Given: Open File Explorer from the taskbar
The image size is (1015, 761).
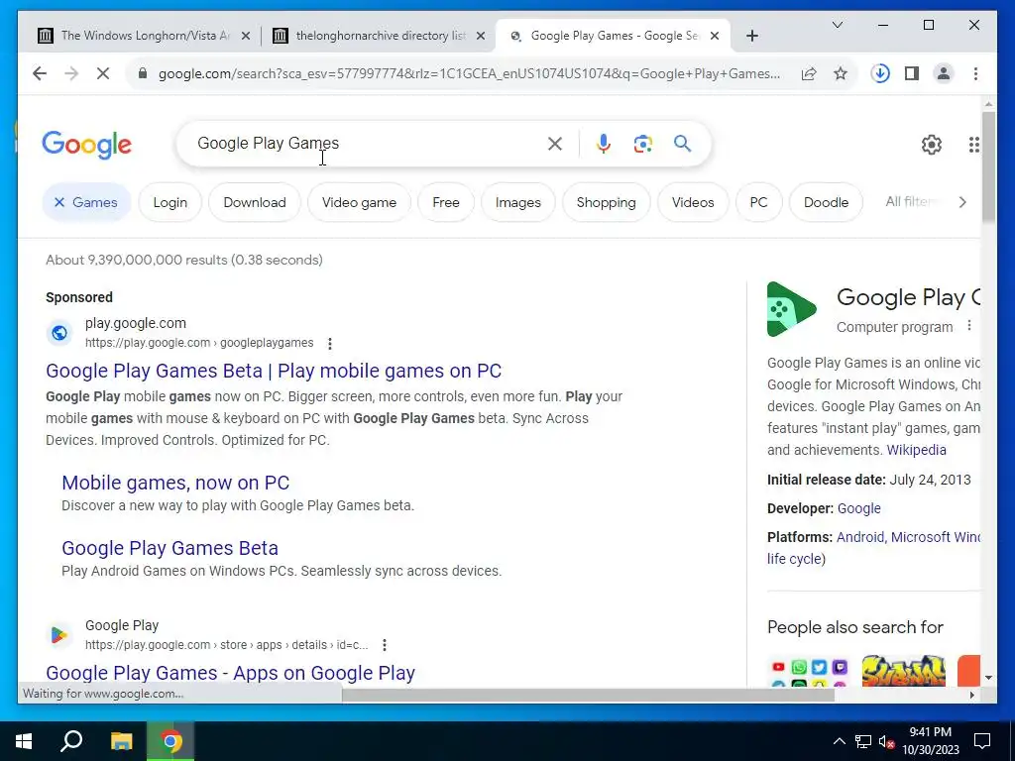Looking at the screenshot, I should 121,741.
